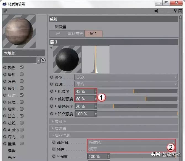
Task: Expand the 粗糙度 parameter triangle
Action: click(x=56, y=91)
